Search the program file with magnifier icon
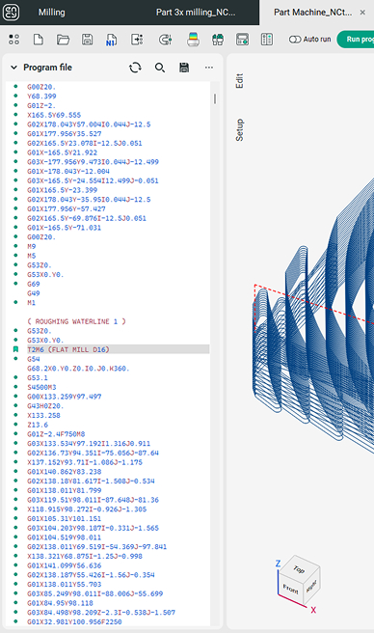 click(x=160, y=68)
